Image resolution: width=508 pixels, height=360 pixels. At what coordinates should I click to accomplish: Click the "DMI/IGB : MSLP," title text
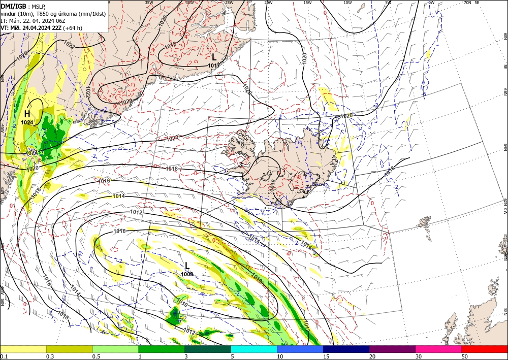coord(23,6)
